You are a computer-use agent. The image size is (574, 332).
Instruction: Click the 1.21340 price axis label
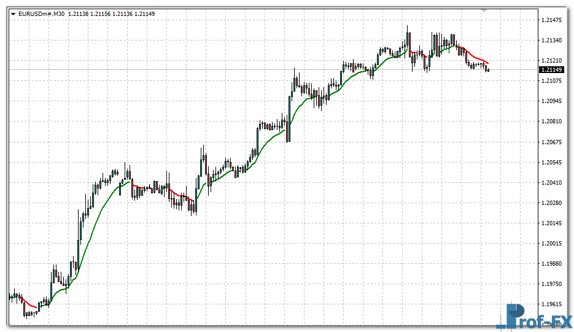coord(552,41)
